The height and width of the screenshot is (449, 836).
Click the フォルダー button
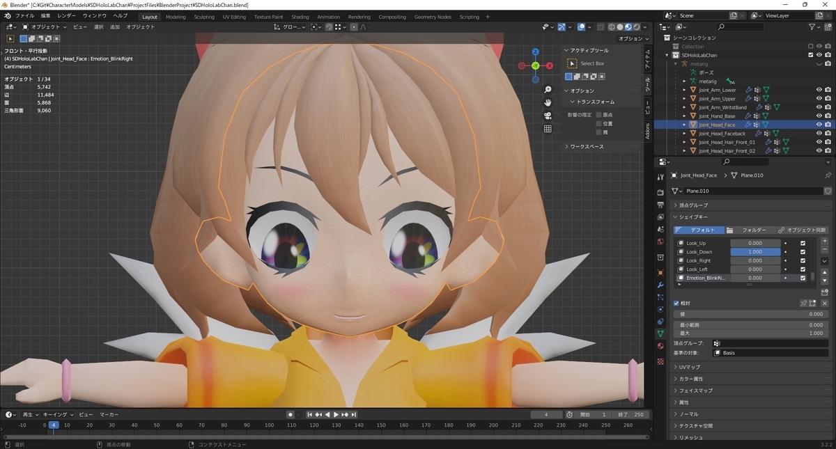pos(749,230)
